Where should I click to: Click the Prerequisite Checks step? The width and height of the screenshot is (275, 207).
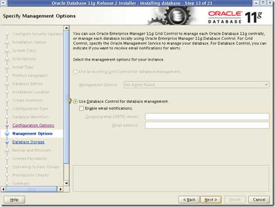coord(30,175)
